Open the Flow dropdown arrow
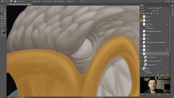 52,1
